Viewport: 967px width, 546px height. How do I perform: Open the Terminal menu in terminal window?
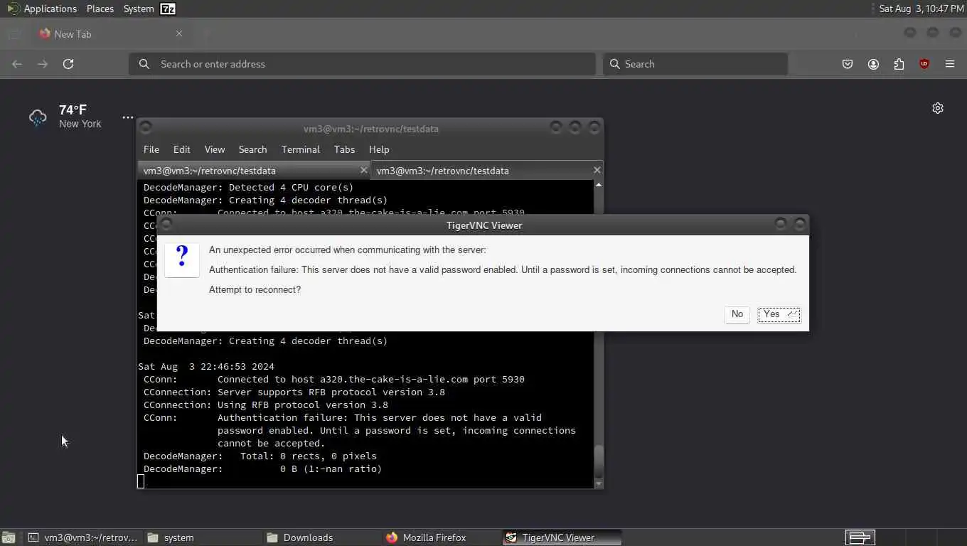point(300,149)
